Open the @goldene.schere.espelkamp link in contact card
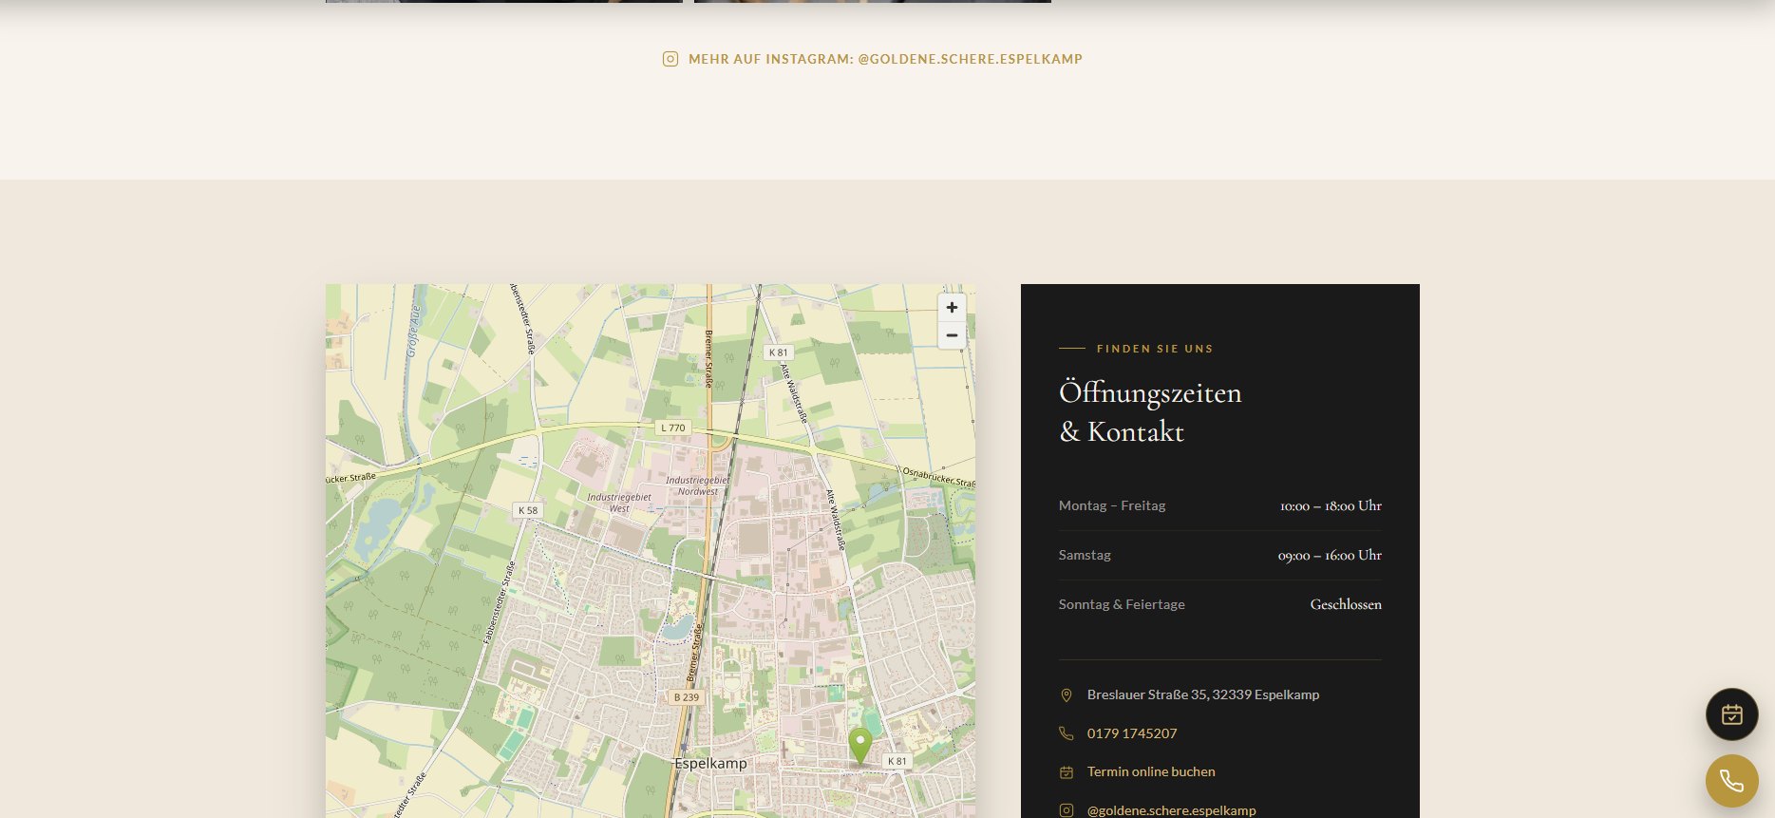This screenshot has height=818, width=1775. pyautogui.click(x=1172, y=810)
